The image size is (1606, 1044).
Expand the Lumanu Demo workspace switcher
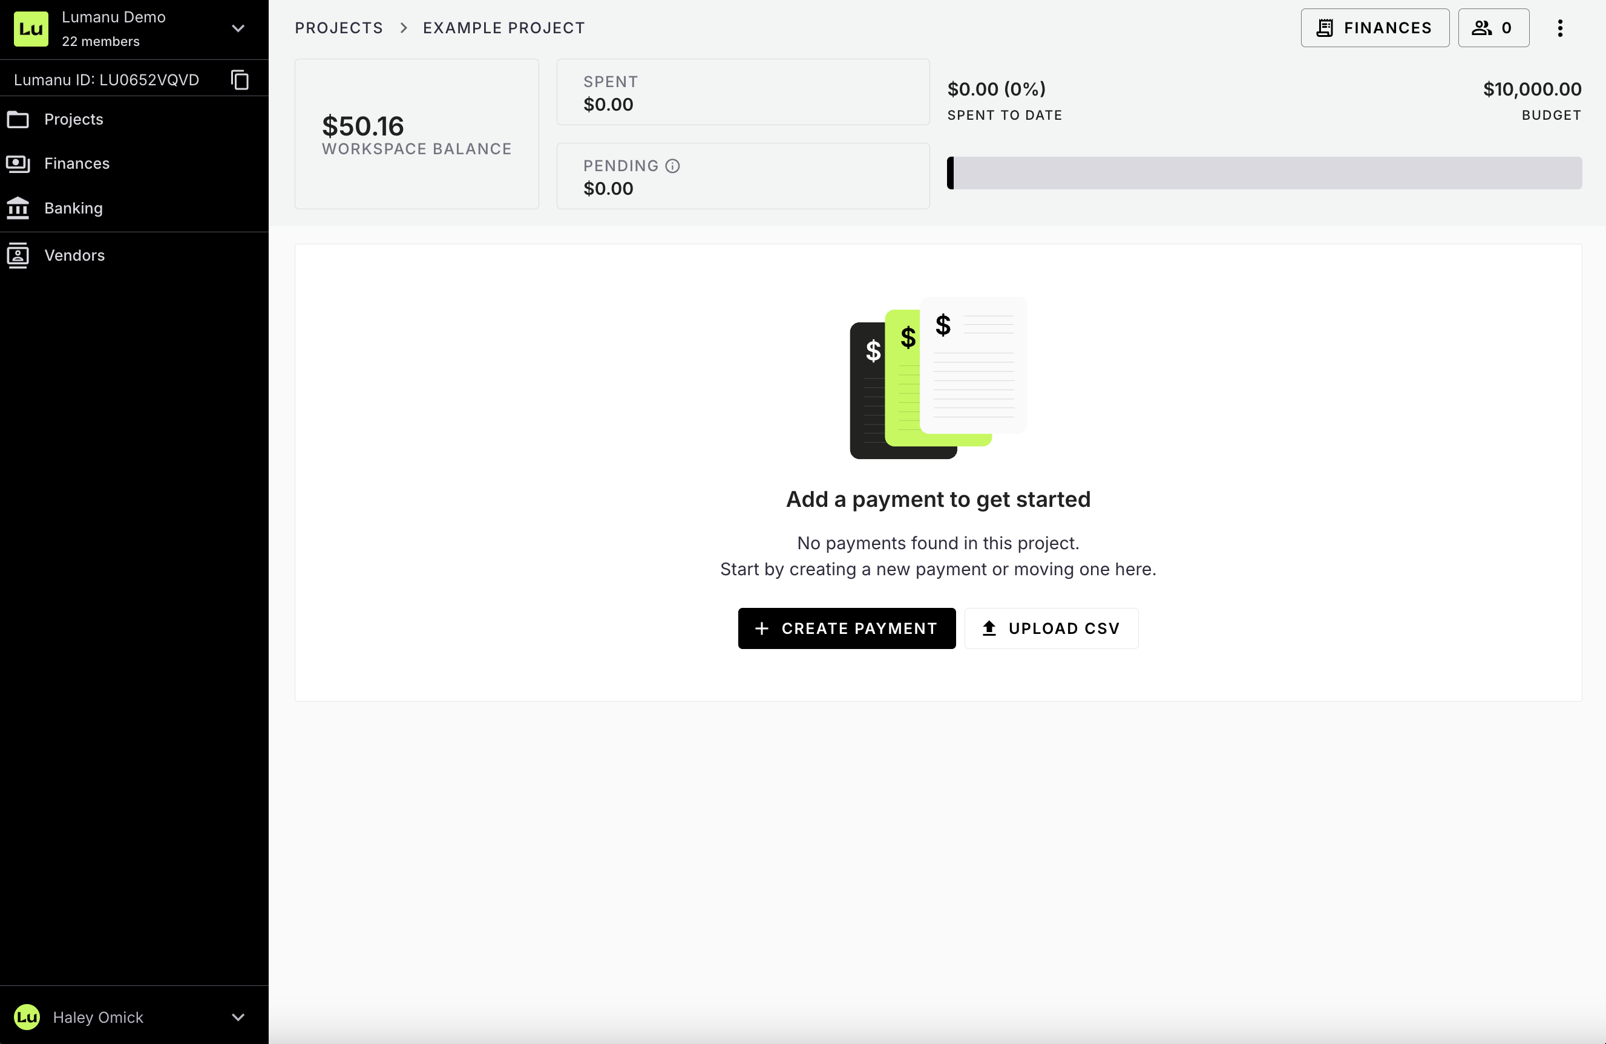[238, 28]
